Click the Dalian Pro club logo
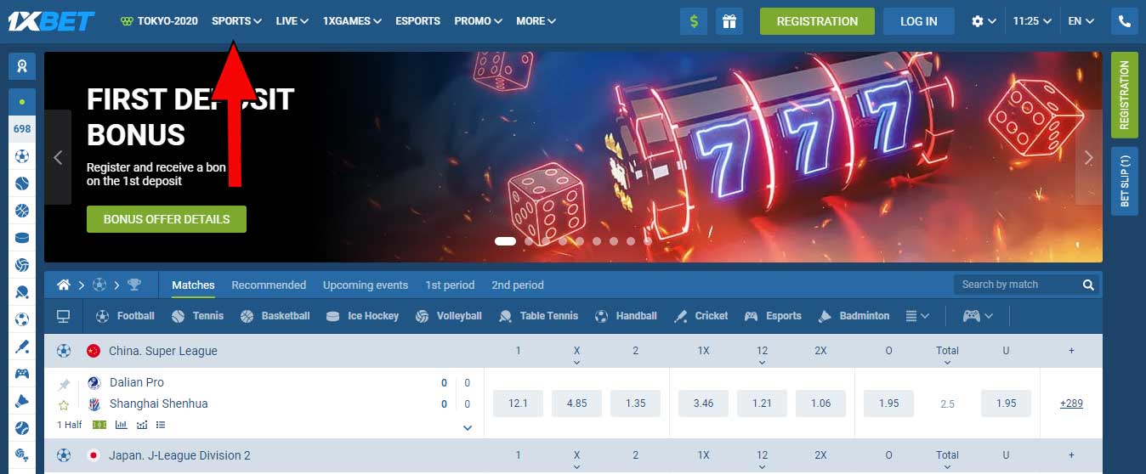This screenshot has height=474, width=1146. (x=94, y=383)
